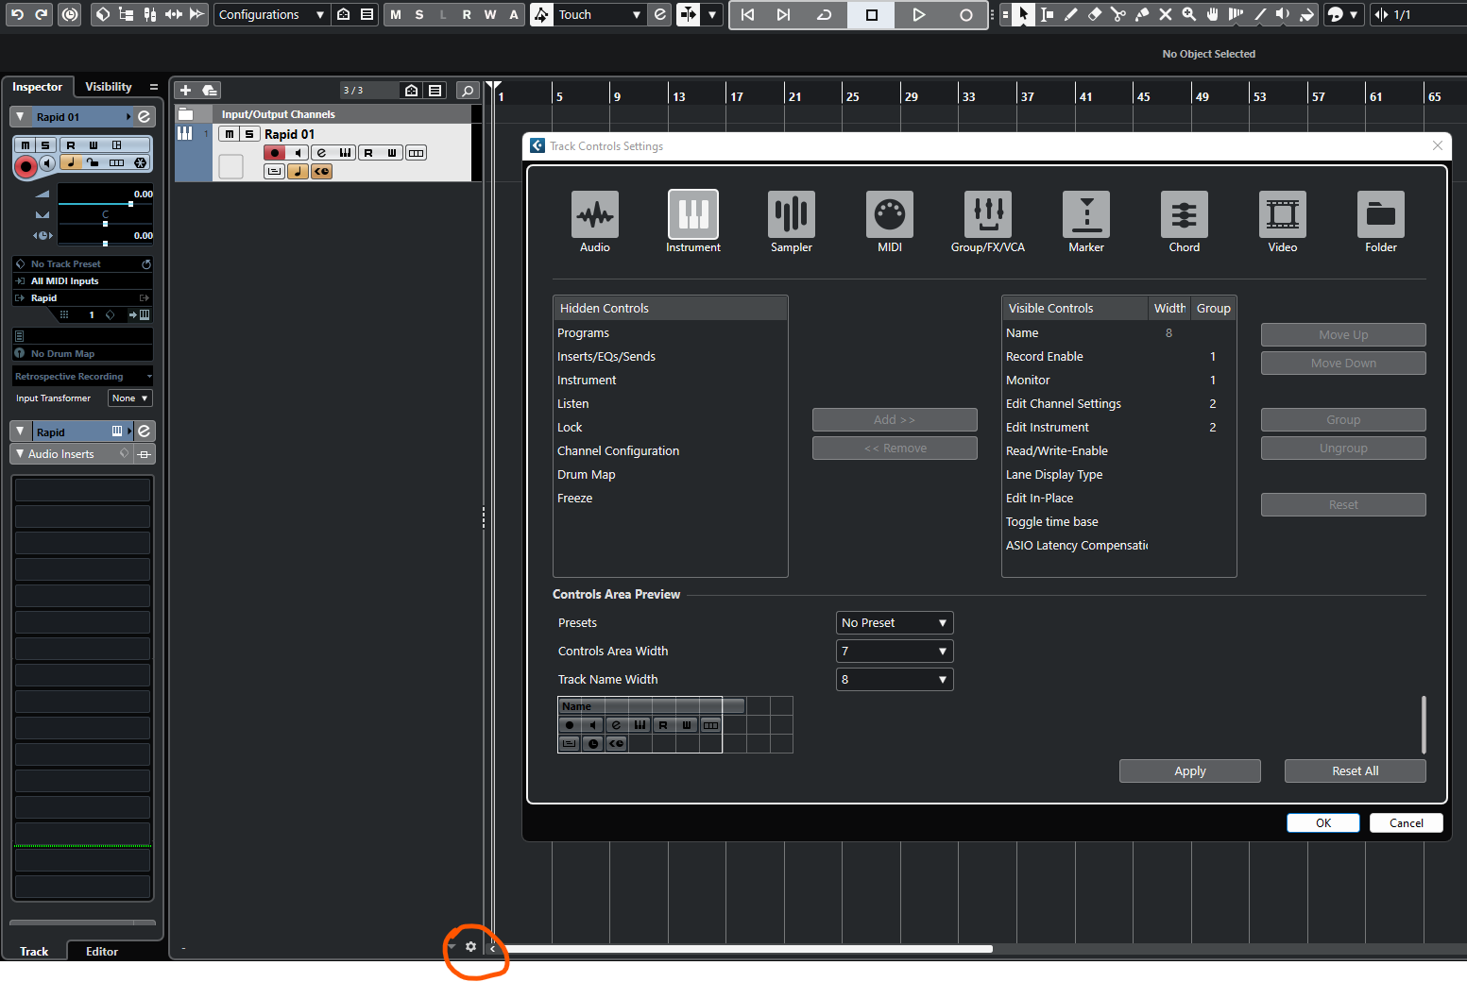Open the Controls Area Width dropdown
The height and width of the screenshot is (982, 1467).
pyautogui.click(x=894, y=652)
